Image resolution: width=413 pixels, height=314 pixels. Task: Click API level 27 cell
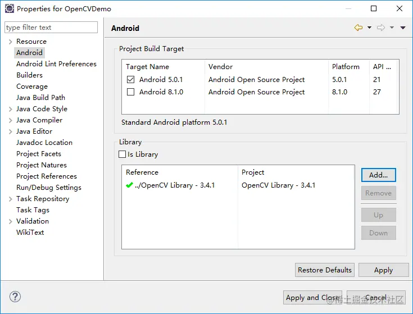[377, 92]
